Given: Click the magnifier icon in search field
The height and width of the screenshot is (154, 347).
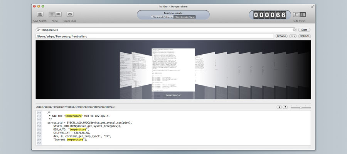Looking at the screenshot, I should (38, 30).
